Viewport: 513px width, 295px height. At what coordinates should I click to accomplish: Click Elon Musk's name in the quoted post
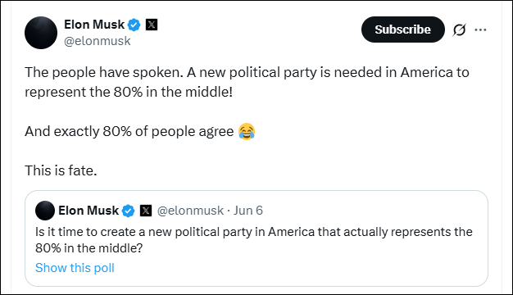pyautogui.click(x=89, y=211)
